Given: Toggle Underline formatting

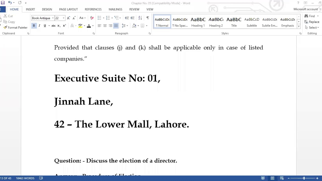Looking at the screenshot, I should coord(45,26).
